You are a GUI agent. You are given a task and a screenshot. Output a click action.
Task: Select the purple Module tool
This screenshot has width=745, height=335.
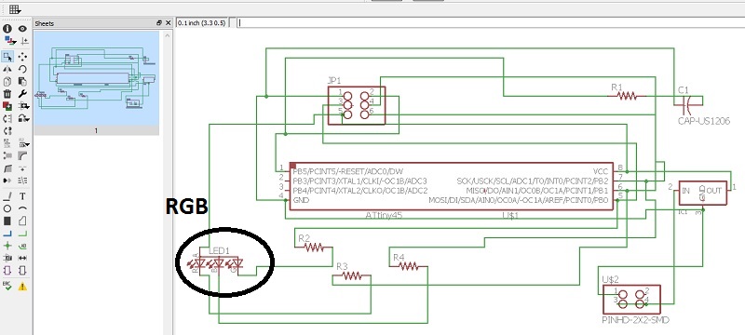pos(7,270)
